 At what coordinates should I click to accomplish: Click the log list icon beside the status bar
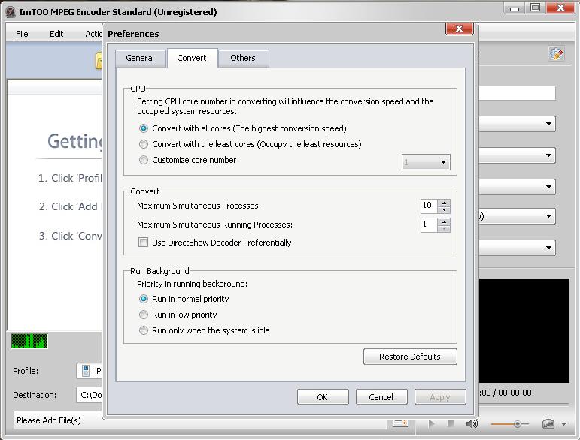400,423
